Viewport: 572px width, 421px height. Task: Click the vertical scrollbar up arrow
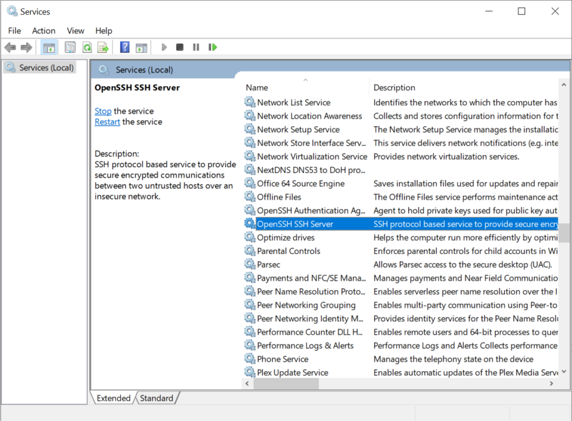click(x=564, y=85)
